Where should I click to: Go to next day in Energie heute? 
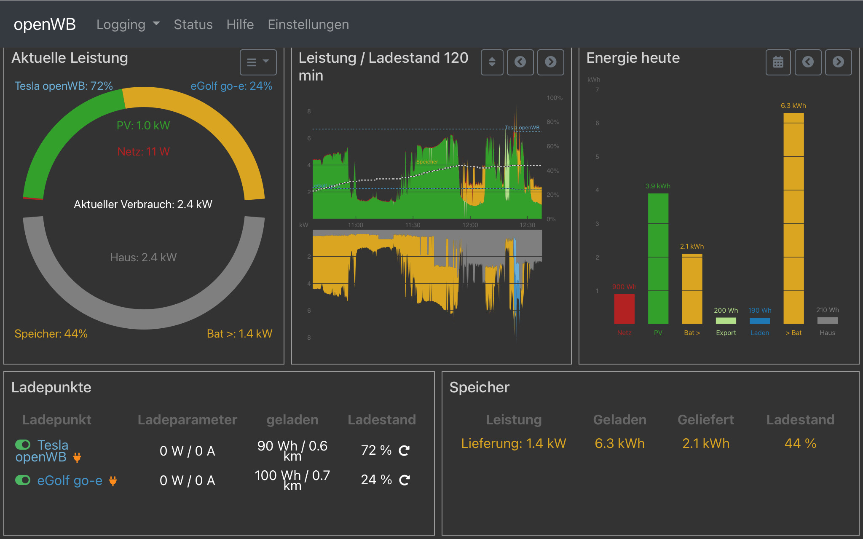tap(838, 62)
